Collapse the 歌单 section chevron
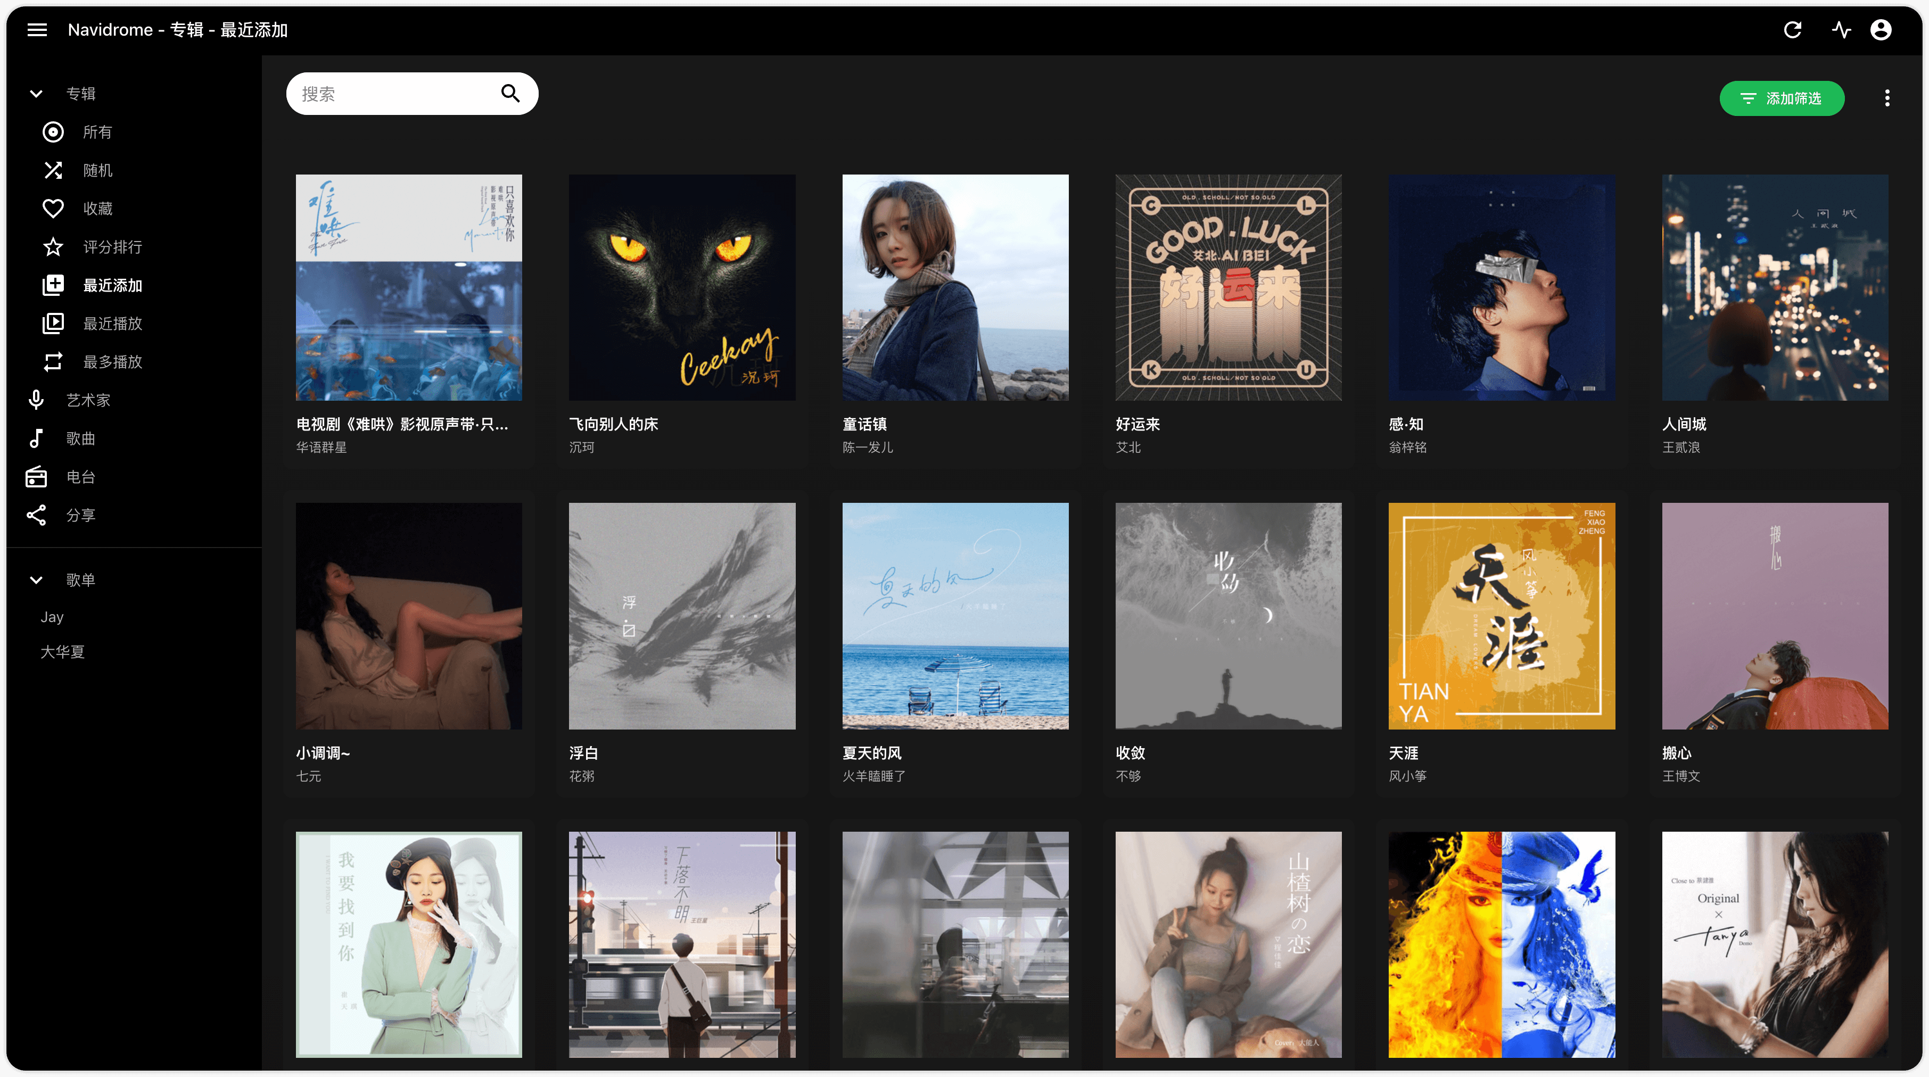 pos(36,580)
